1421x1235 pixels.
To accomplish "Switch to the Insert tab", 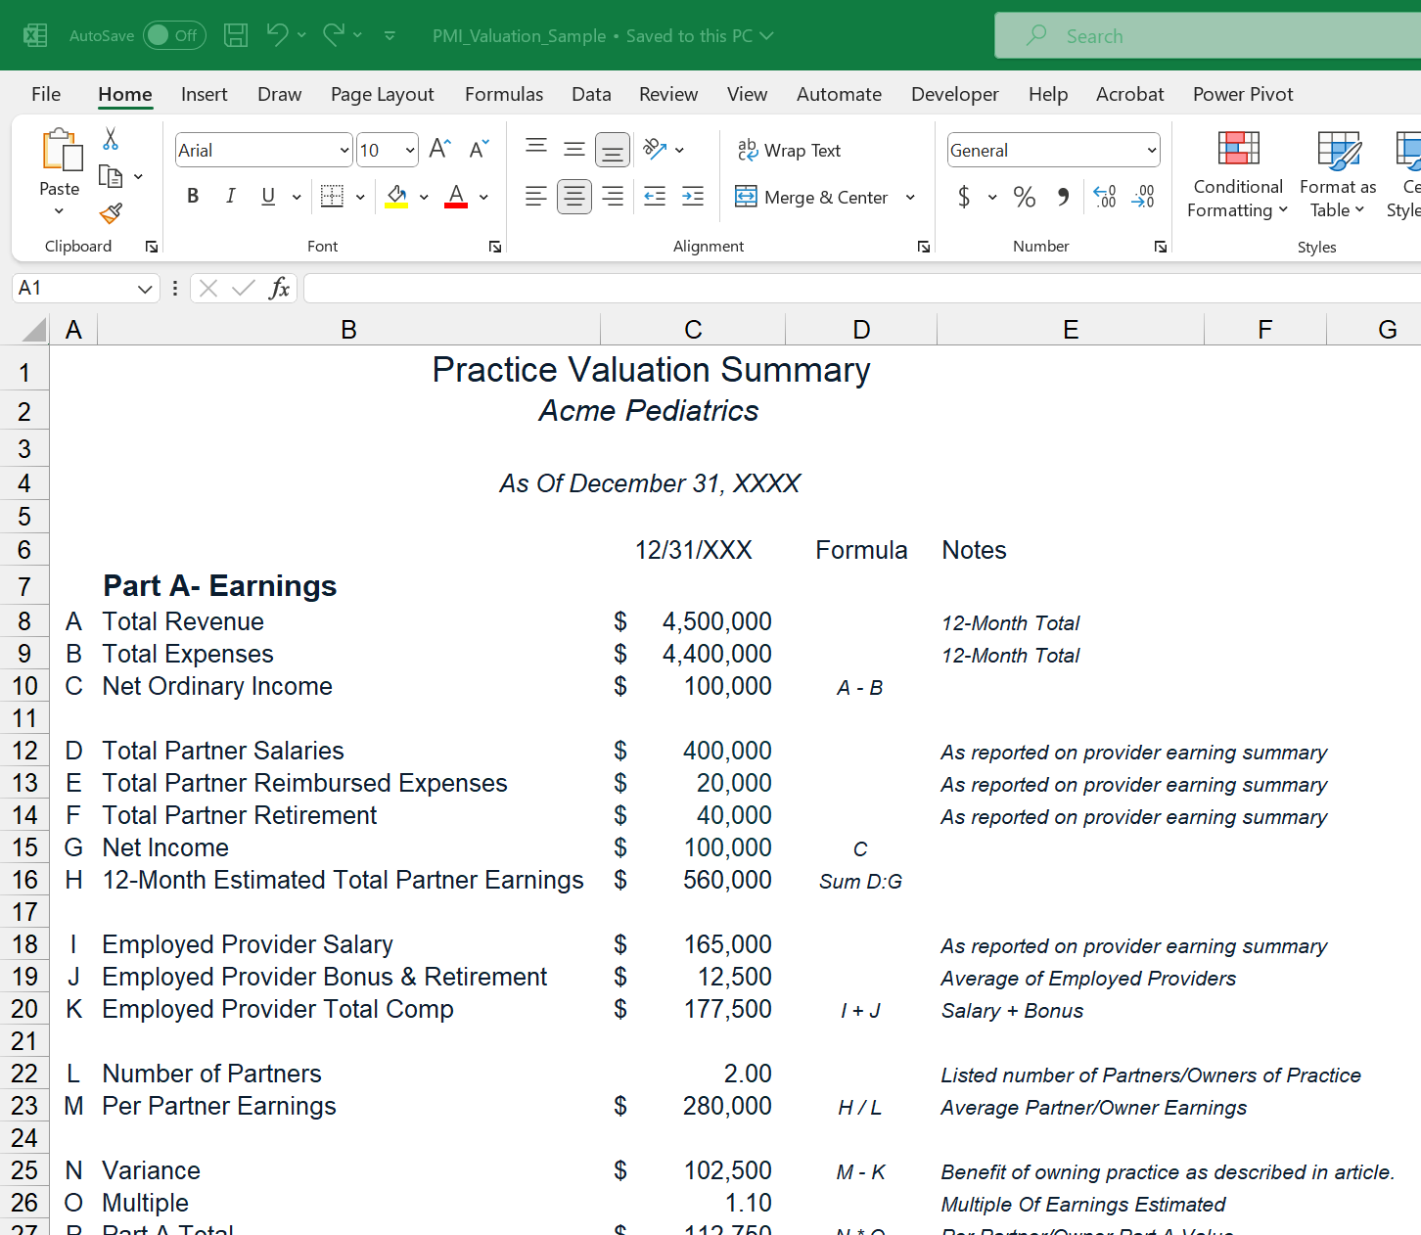I will tap(204, 94).
